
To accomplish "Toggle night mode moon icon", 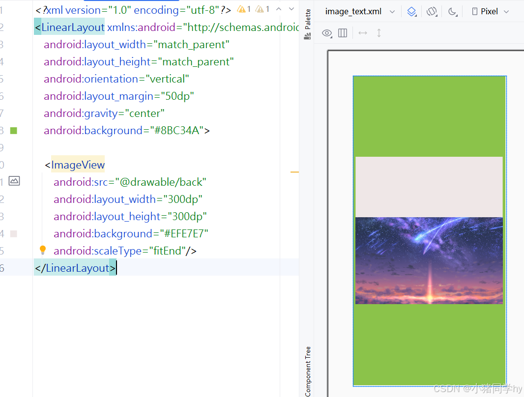I will [453, 12].
